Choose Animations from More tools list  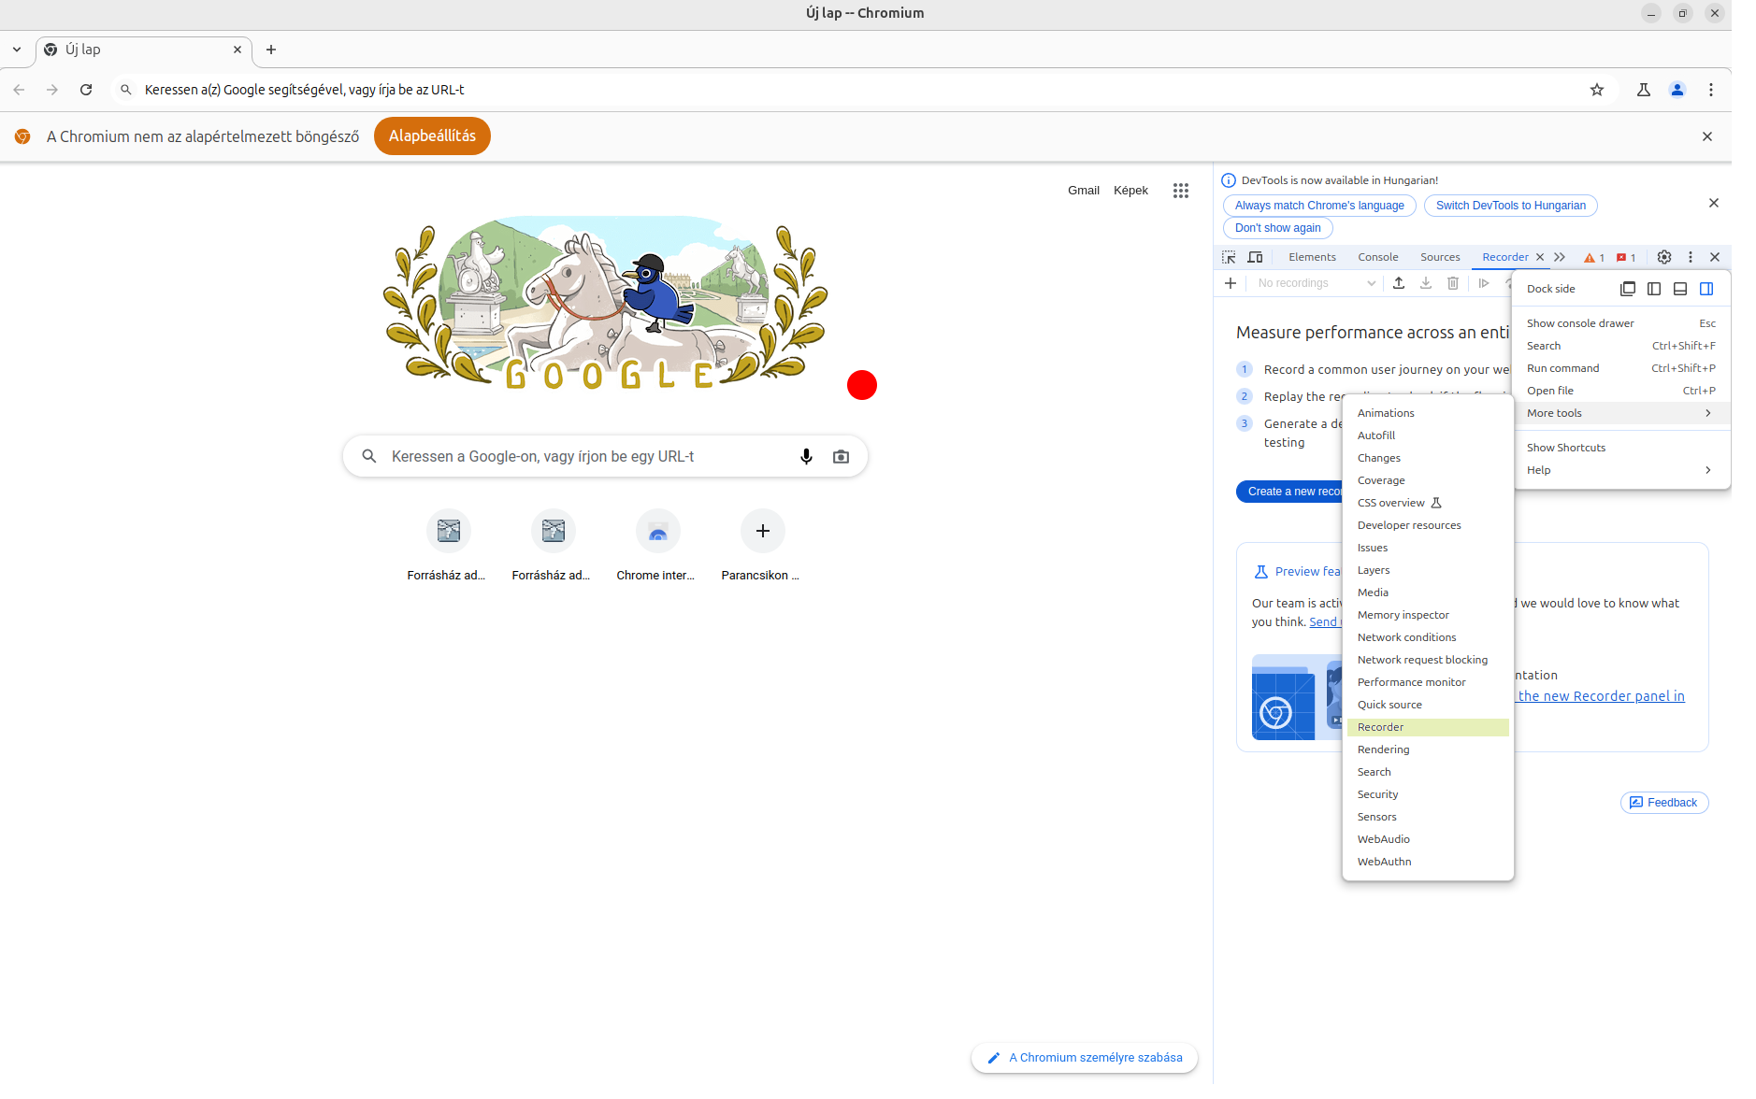tap(1428, 413)
